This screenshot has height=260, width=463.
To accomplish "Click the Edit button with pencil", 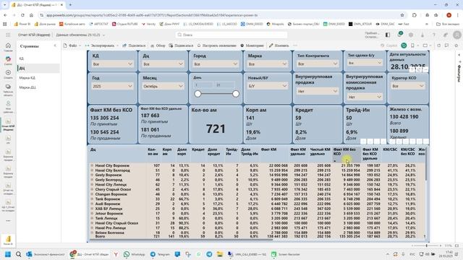I will click(279, 45).
